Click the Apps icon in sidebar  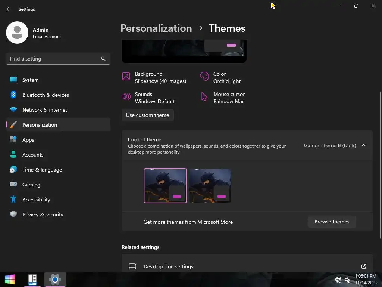coord(13,139)
